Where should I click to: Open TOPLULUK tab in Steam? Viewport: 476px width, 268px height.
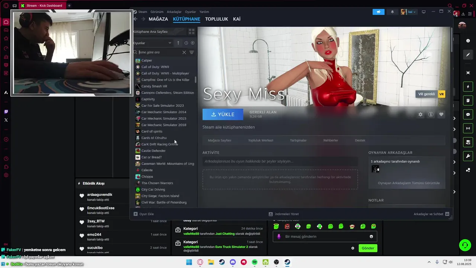pyautogui.click(x=216, y=19)
